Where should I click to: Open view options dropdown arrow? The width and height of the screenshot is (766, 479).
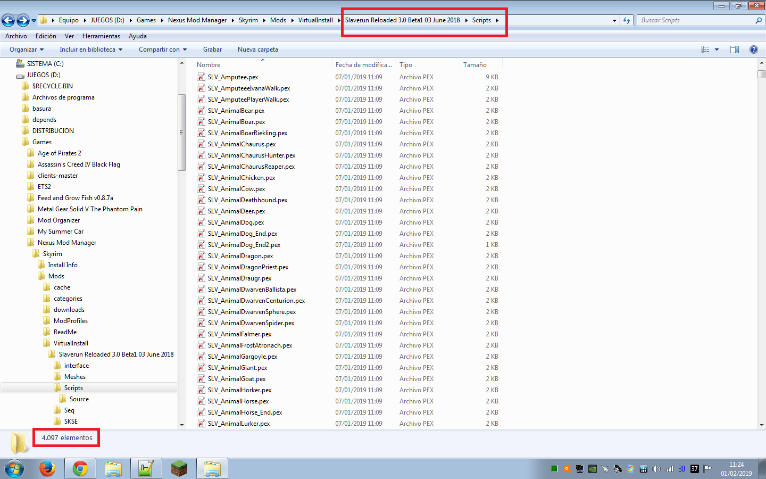pos(717,49)
